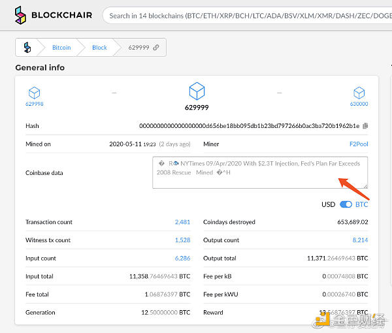Copy the block hash icon

pos(365,126)
